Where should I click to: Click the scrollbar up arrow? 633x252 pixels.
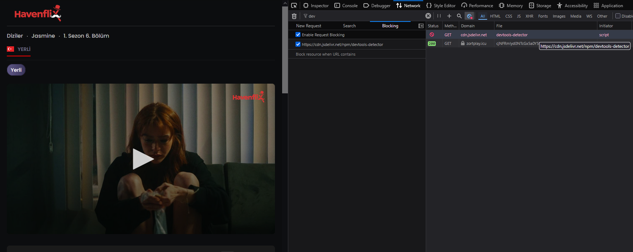(x=285, y=3)
